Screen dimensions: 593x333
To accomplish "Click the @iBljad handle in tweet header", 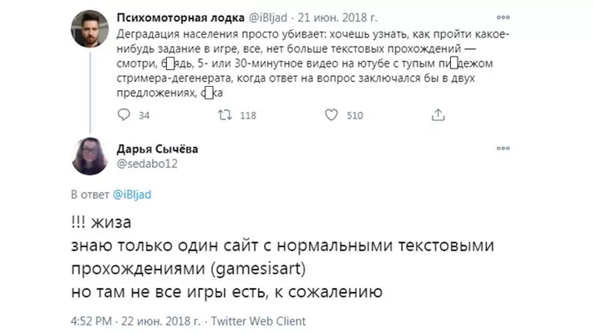I will [x=268, y=18].
